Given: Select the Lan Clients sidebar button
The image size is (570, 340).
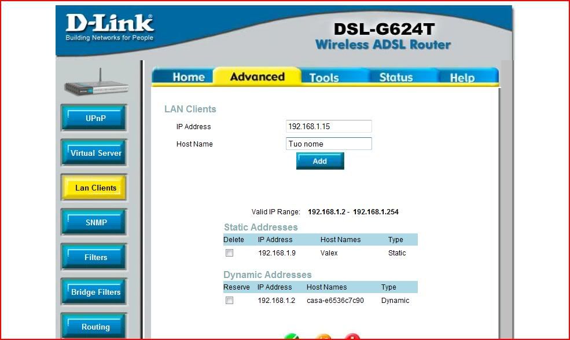Looking at the screenshot, I should point(94,188).
